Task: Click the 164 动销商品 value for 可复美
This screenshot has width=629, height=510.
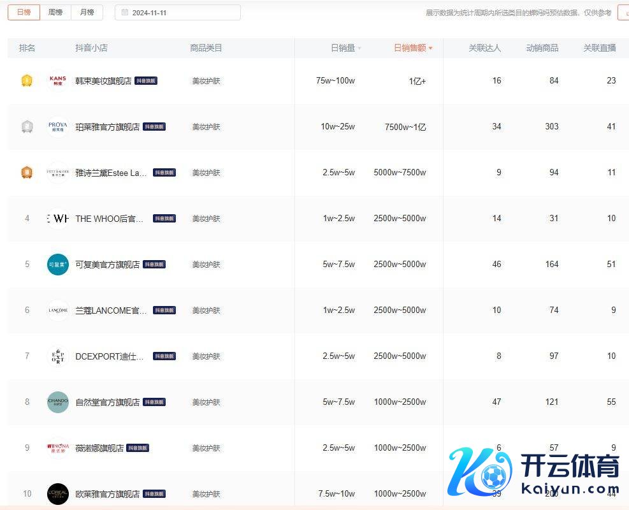Action: point(552,265)
